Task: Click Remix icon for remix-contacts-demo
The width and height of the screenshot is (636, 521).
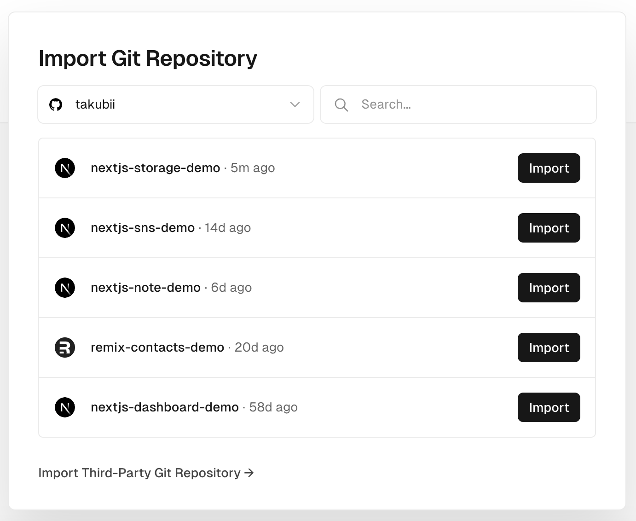Action: [x=65, y=347]
